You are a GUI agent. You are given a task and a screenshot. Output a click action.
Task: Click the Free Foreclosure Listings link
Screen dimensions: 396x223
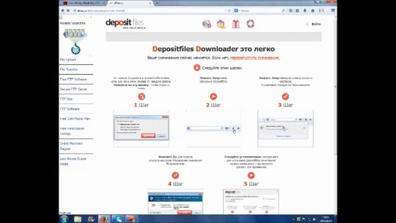72,131
